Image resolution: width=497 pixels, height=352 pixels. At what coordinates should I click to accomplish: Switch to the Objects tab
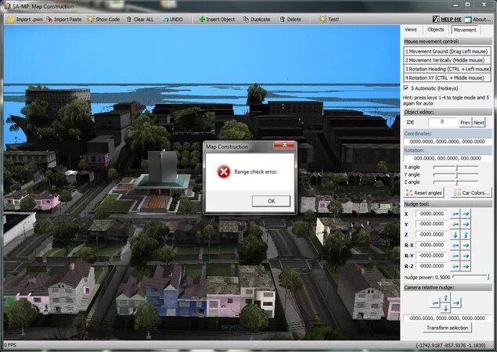click(x=435, y=30)
